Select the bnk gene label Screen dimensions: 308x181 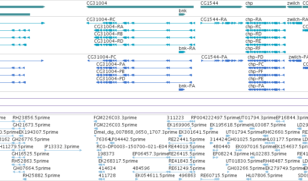click(x=183, y=11)
